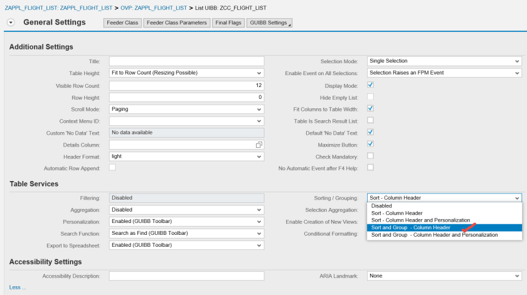This screenshot has width=527, height=295.
Task: Click the Final Flags button
Action: [228, 23]
